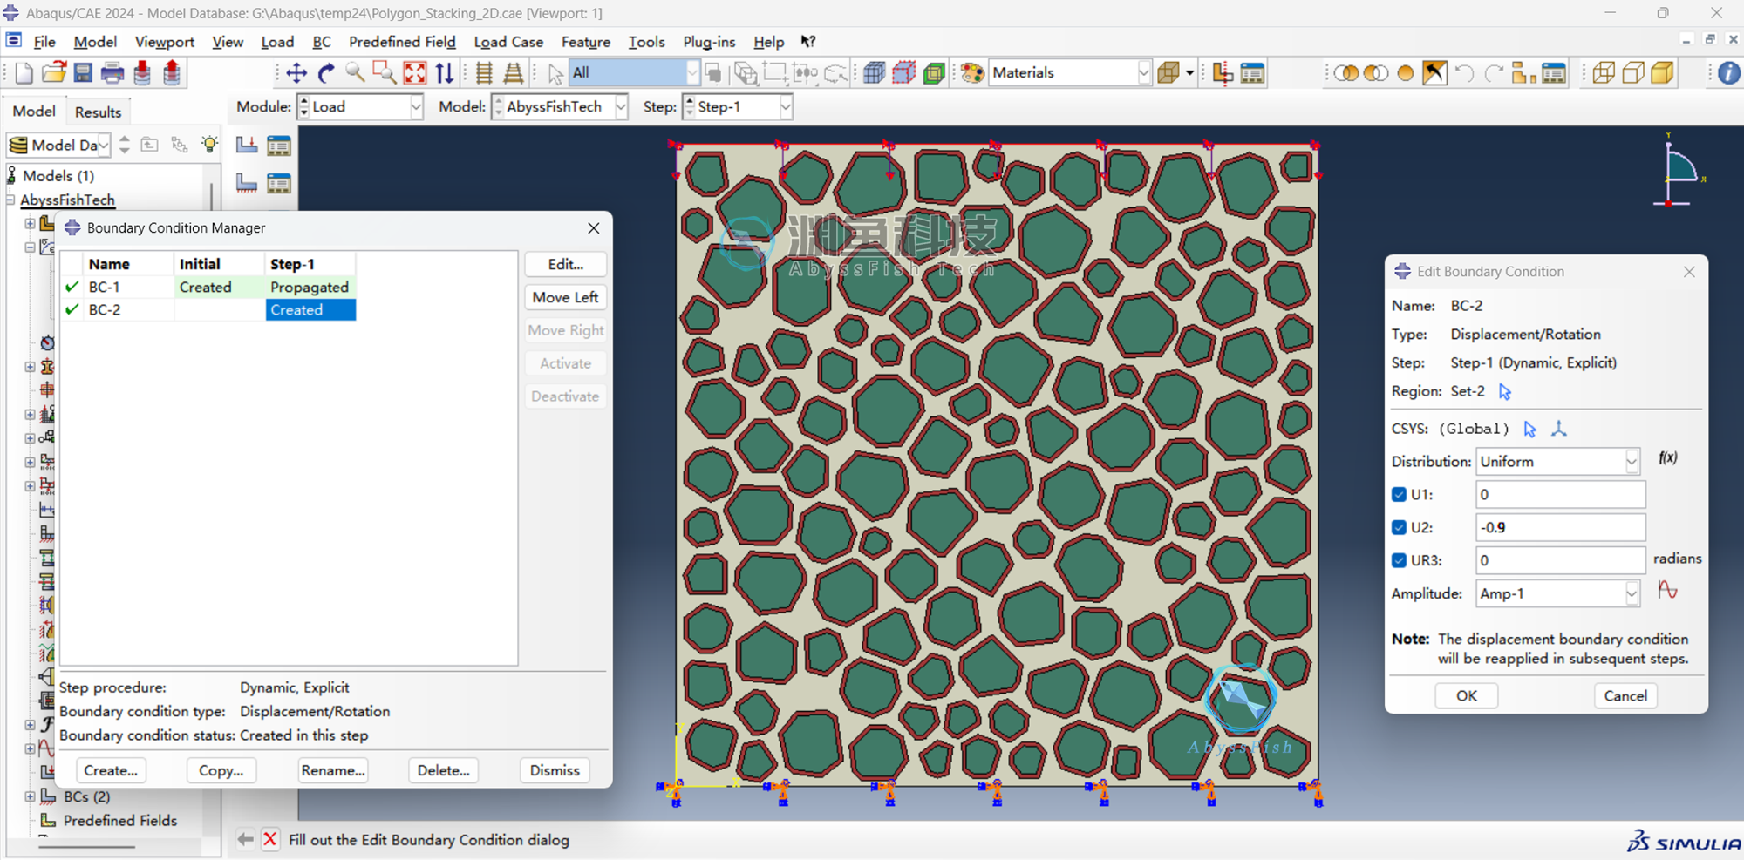The width and height of the screenshot is (1744, 860).
Task: Click the Delete... button
Action: 443,770
